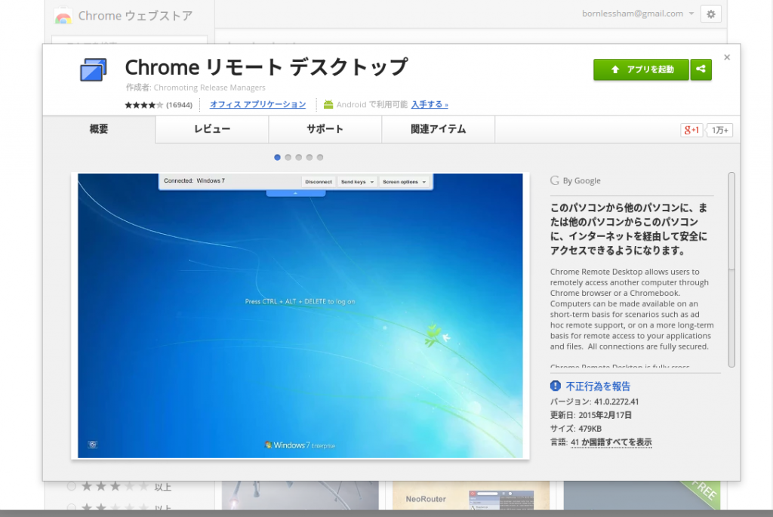Show all 41 languages link
The height and width of the screenshot is (517, 773).
(611, 442)
